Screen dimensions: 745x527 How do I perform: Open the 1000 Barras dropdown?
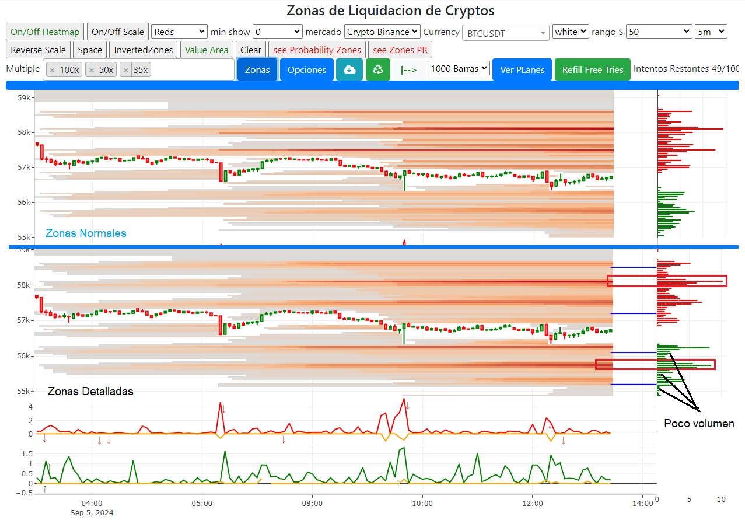click(459, 69)
